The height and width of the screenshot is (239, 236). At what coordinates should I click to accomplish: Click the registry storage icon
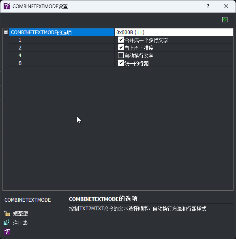coord(6,222)
